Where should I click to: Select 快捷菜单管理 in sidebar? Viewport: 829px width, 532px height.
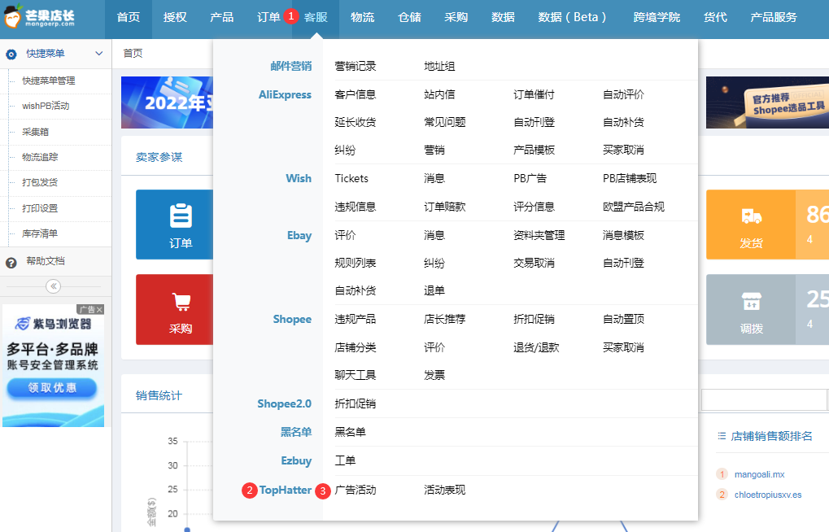pos(49,81)
